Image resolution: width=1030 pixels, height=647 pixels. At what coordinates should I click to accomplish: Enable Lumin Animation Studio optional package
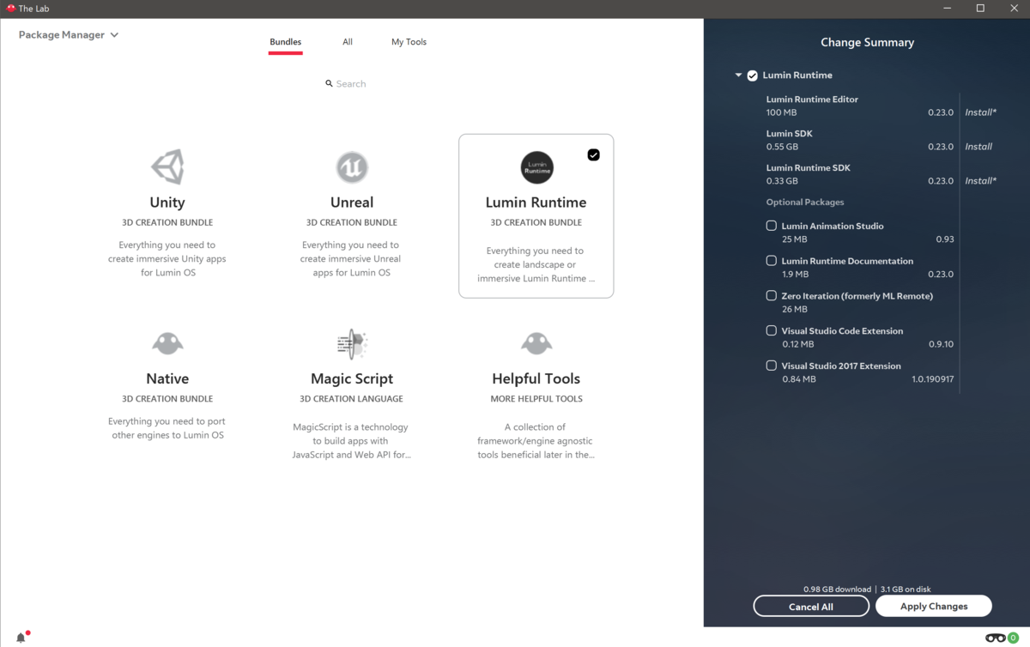pos(771,226)
